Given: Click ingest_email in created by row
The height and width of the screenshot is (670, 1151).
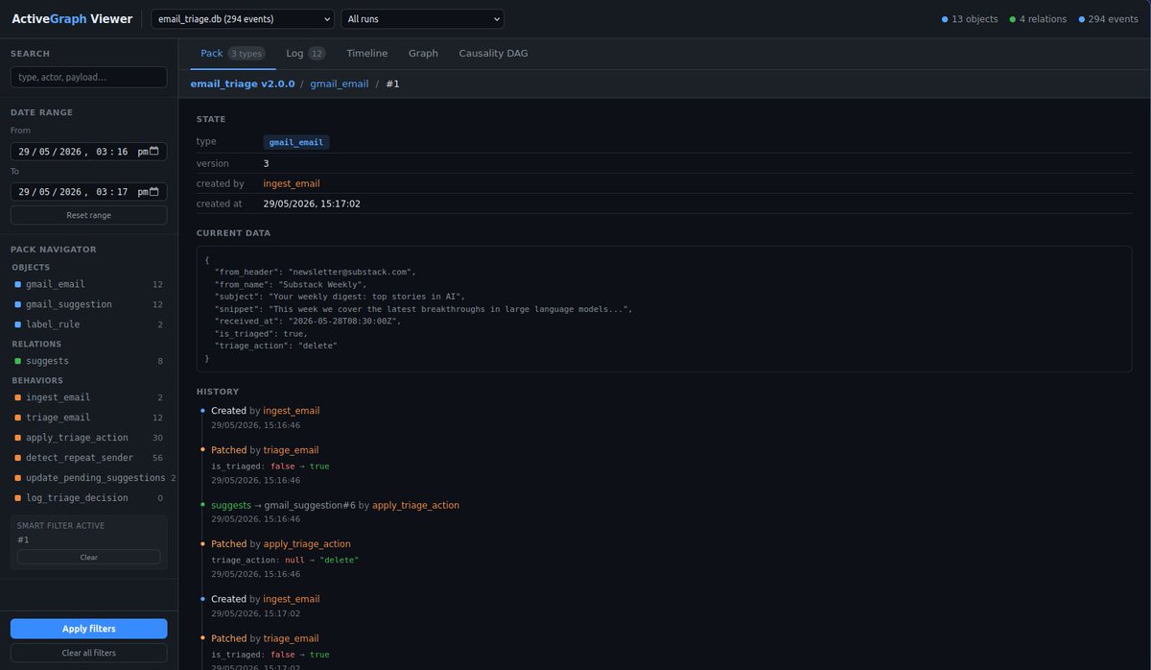Looking at the screenshot, I should (x=292, y=183).
